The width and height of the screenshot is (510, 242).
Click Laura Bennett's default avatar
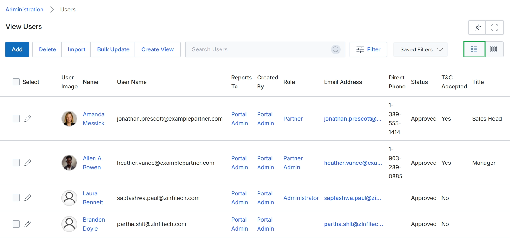click(69, 198)
